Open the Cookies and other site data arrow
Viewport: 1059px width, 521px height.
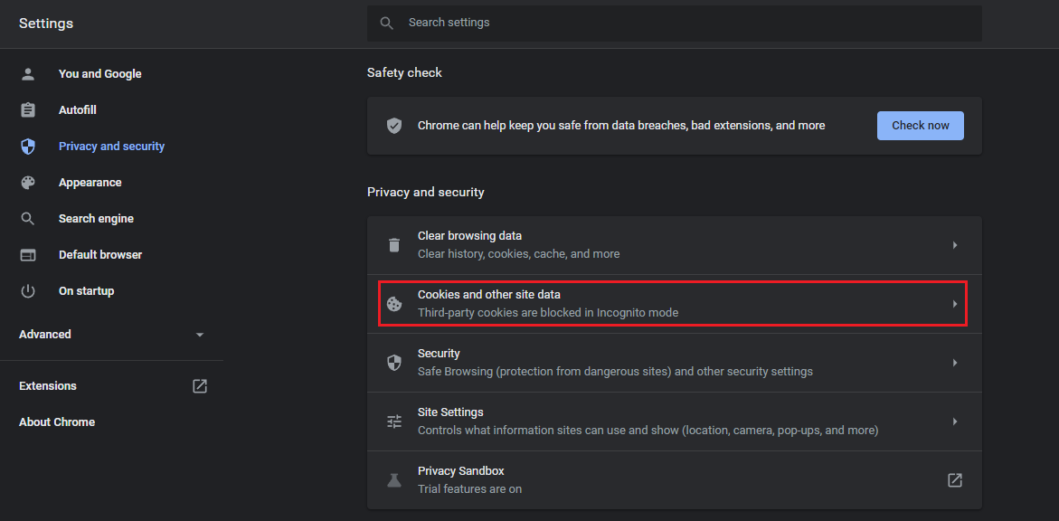pyautogui.click(x=955, y=303)
